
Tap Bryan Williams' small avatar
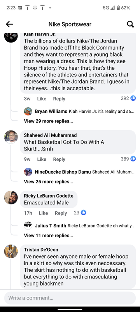pos(28,111)
